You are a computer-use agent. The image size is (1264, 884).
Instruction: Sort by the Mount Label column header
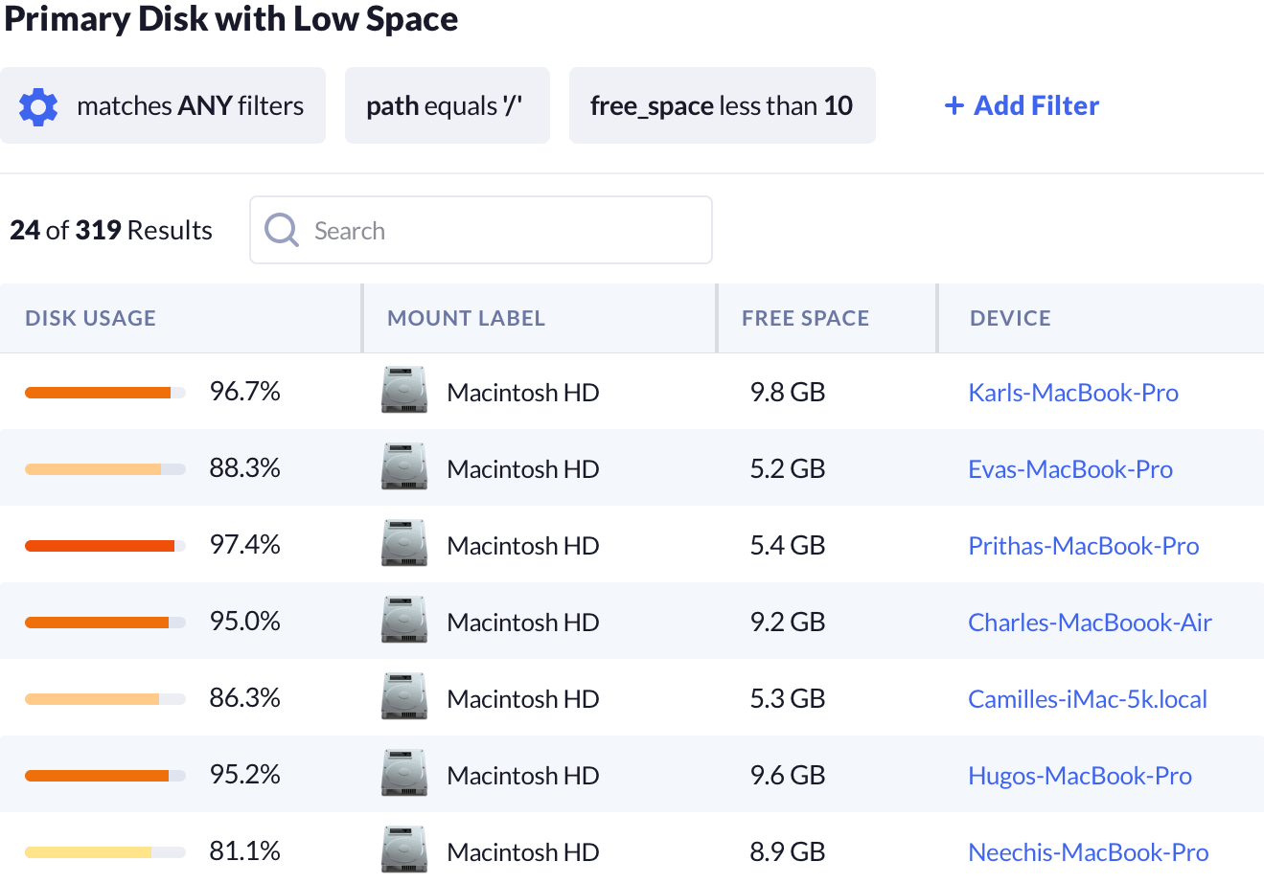pyautogui.click(x=466, y=318)
